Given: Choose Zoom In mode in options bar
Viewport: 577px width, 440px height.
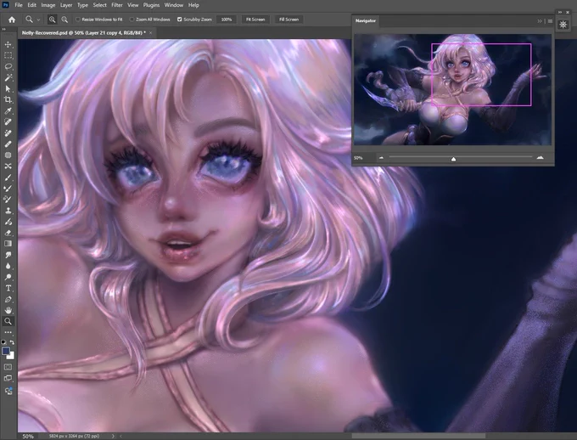Looking at the screenshot, I should pos(53,20).
